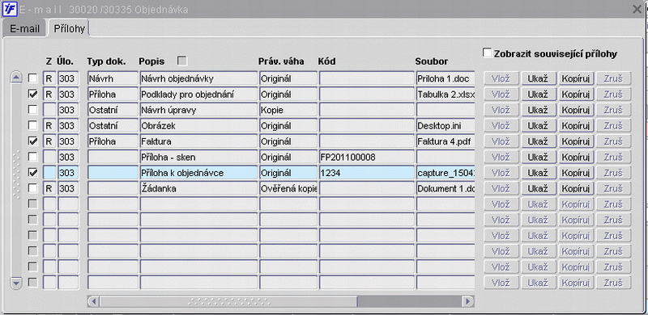This screenshot has height=315, width=648.
Task: Toggle the checkbox next to Popis header
Action: pos(181,61)
